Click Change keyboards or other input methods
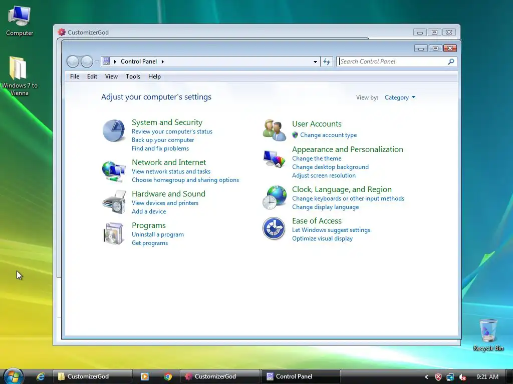Screen dimensions: 513x384 348,198
